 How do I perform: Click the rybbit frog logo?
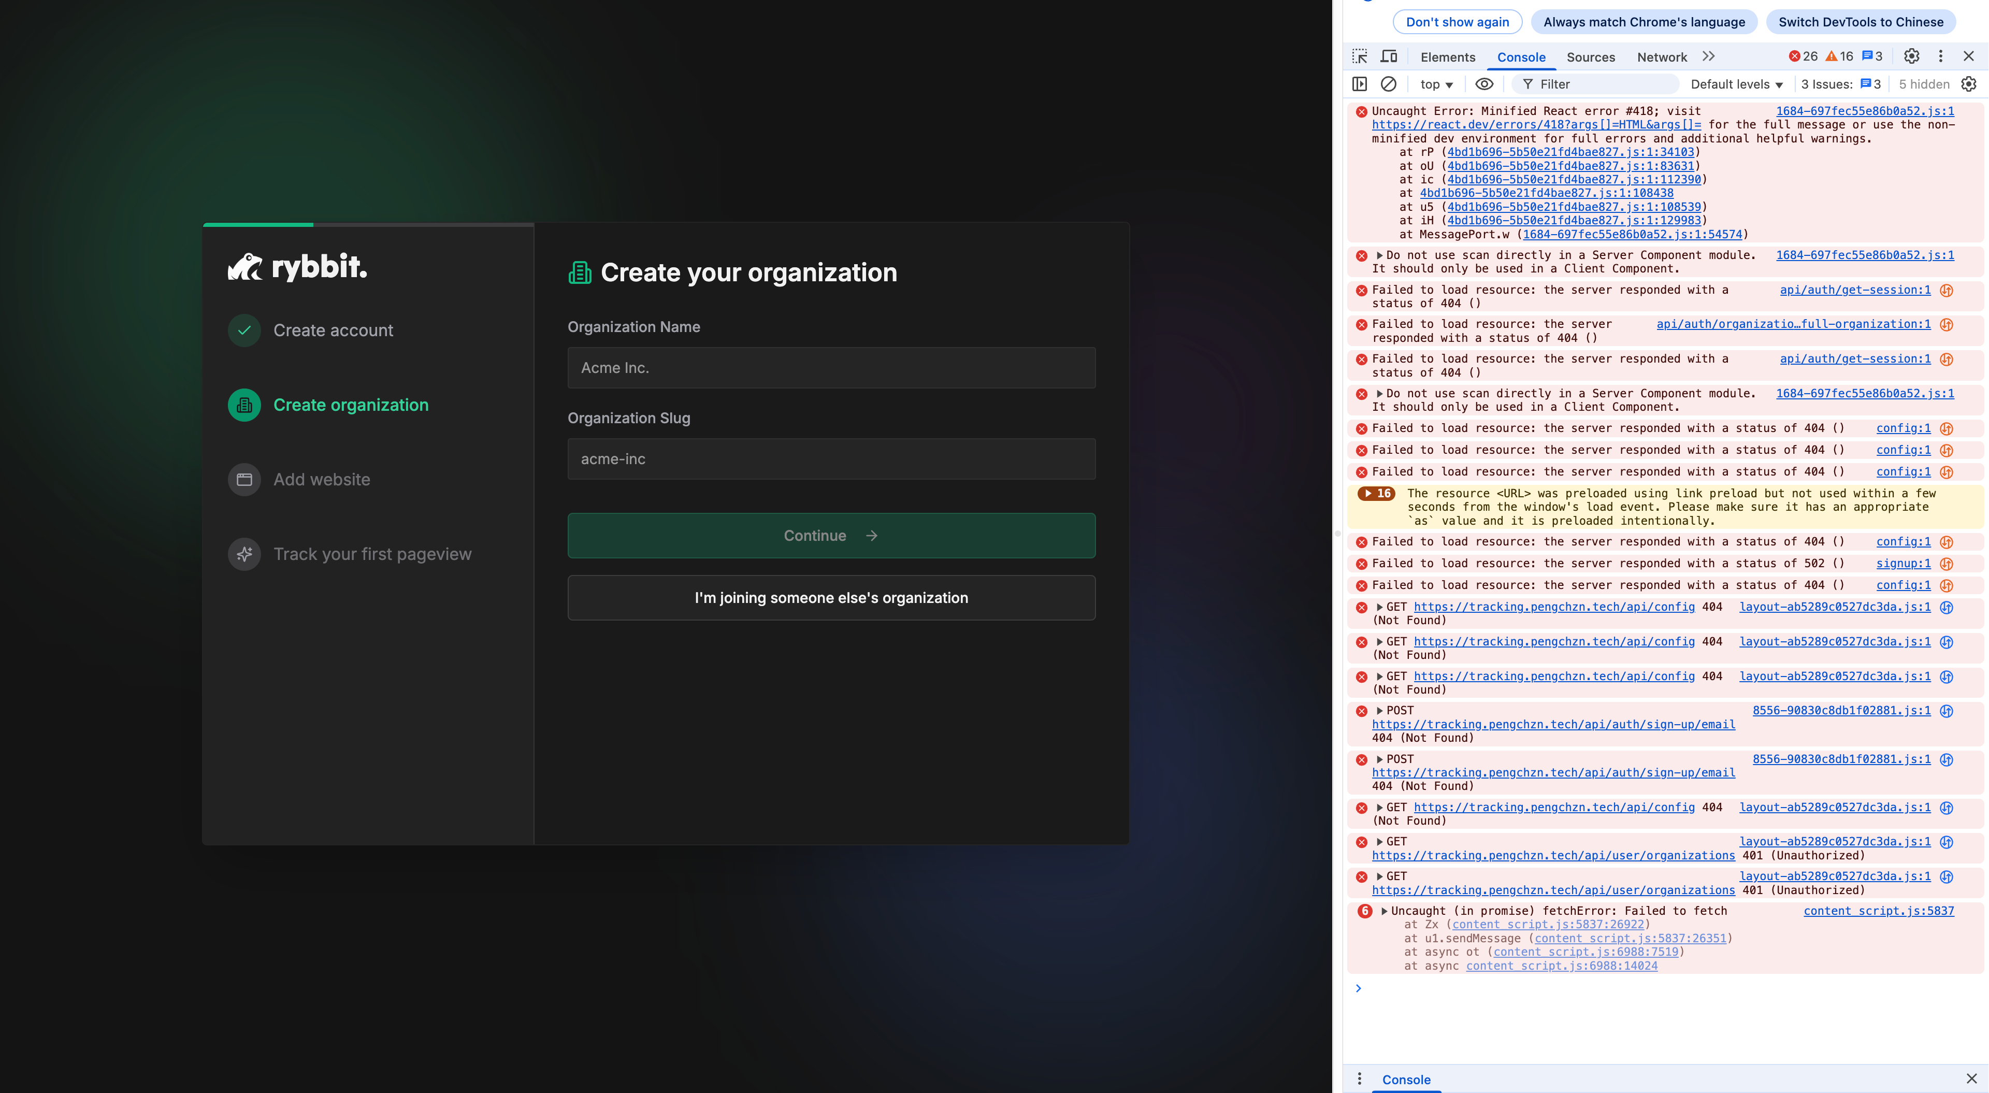tap(246, 267)
